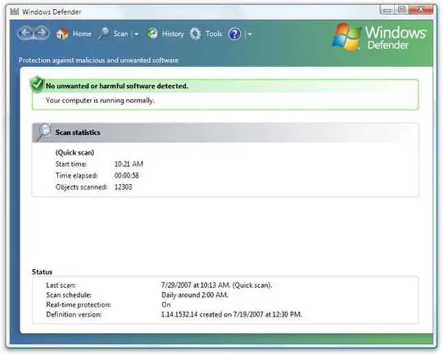
Task: Start a scan via the magnifier icon
Action: pos(104,33)
